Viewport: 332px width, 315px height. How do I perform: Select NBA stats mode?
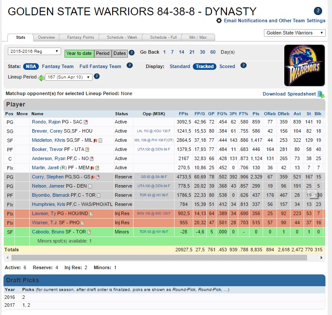31,66
